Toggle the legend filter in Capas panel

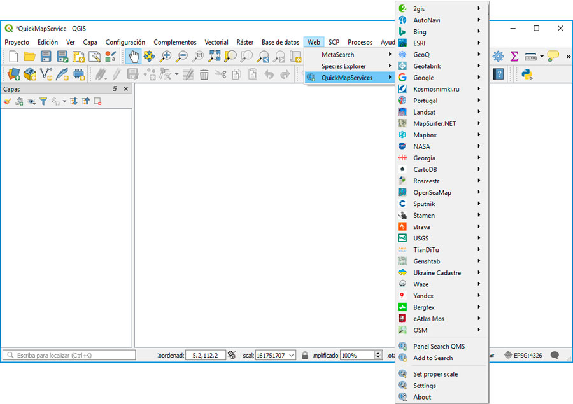tap(43, 101)
